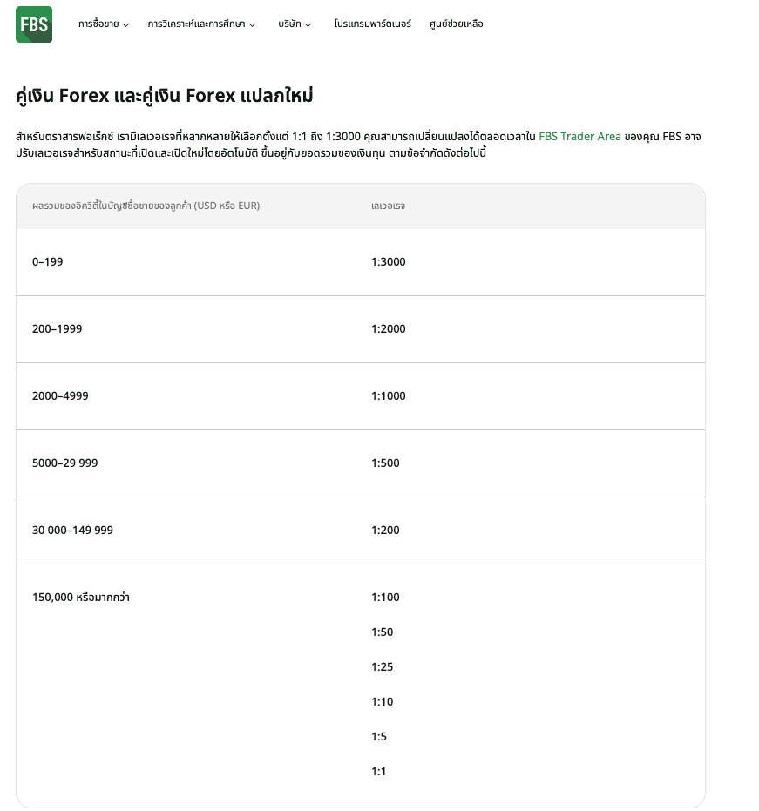This screenshot has width=759, height=811.
Task: Expand the การซื้อขาย dropdown menu
Action: coord(100,24)
